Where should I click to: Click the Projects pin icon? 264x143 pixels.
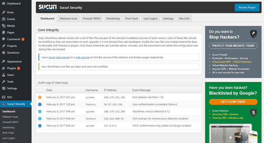point(4,46)
